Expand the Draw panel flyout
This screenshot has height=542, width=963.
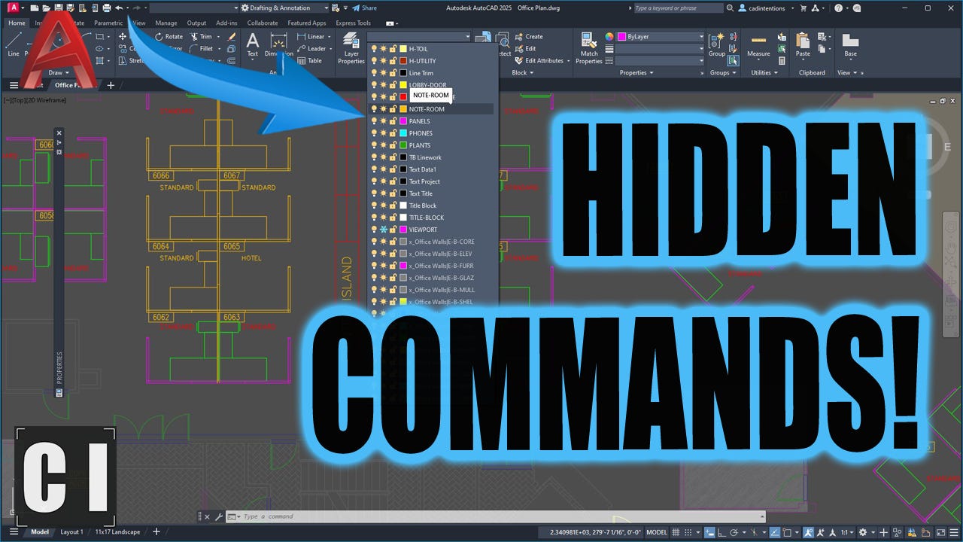[x=59, y=73]
